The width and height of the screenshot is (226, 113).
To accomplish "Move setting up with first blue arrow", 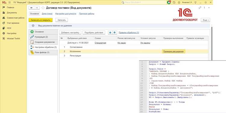I will (x=110, y=33).
